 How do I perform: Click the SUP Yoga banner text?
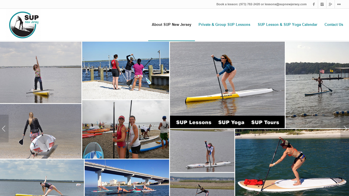[x=231, y=122]
